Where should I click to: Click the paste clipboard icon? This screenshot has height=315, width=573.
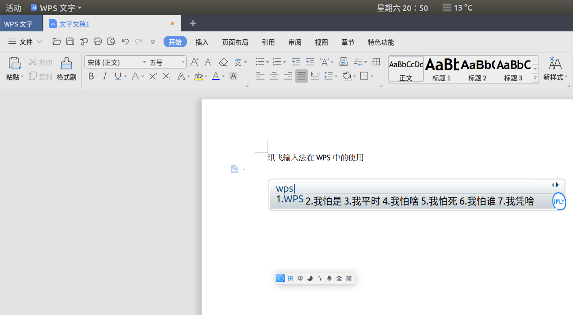pos(15,63)
